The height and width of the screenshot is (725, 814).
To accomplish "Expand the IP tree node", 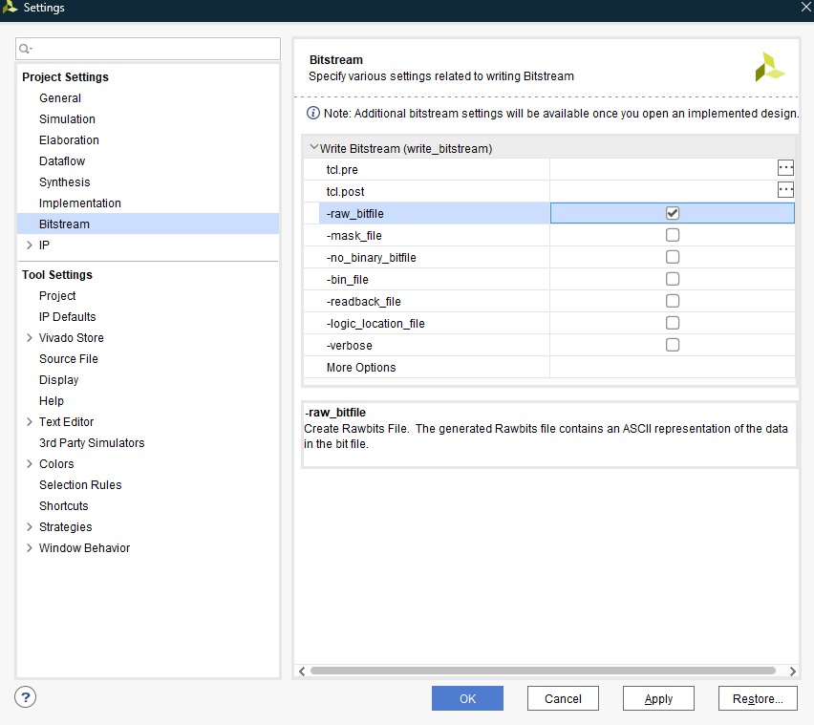I will pos(29,245).
